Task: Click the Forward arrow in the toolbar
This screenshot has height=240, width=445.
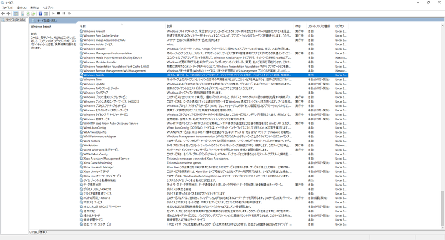Action: (8, 13)
